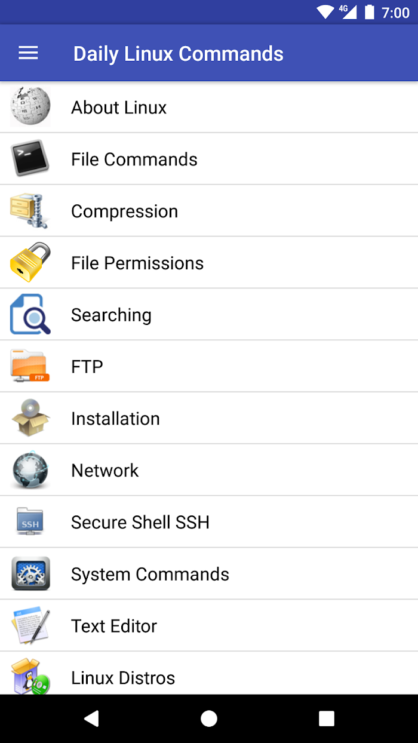Tap the notepad and pen Text Editor icon
The image size is (418, 743).
pos(30,626)
